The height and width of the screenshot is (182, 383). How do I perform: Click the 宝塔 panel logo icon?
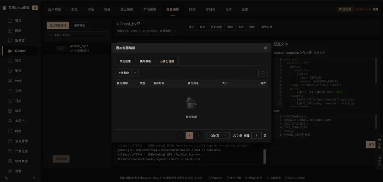4,8
